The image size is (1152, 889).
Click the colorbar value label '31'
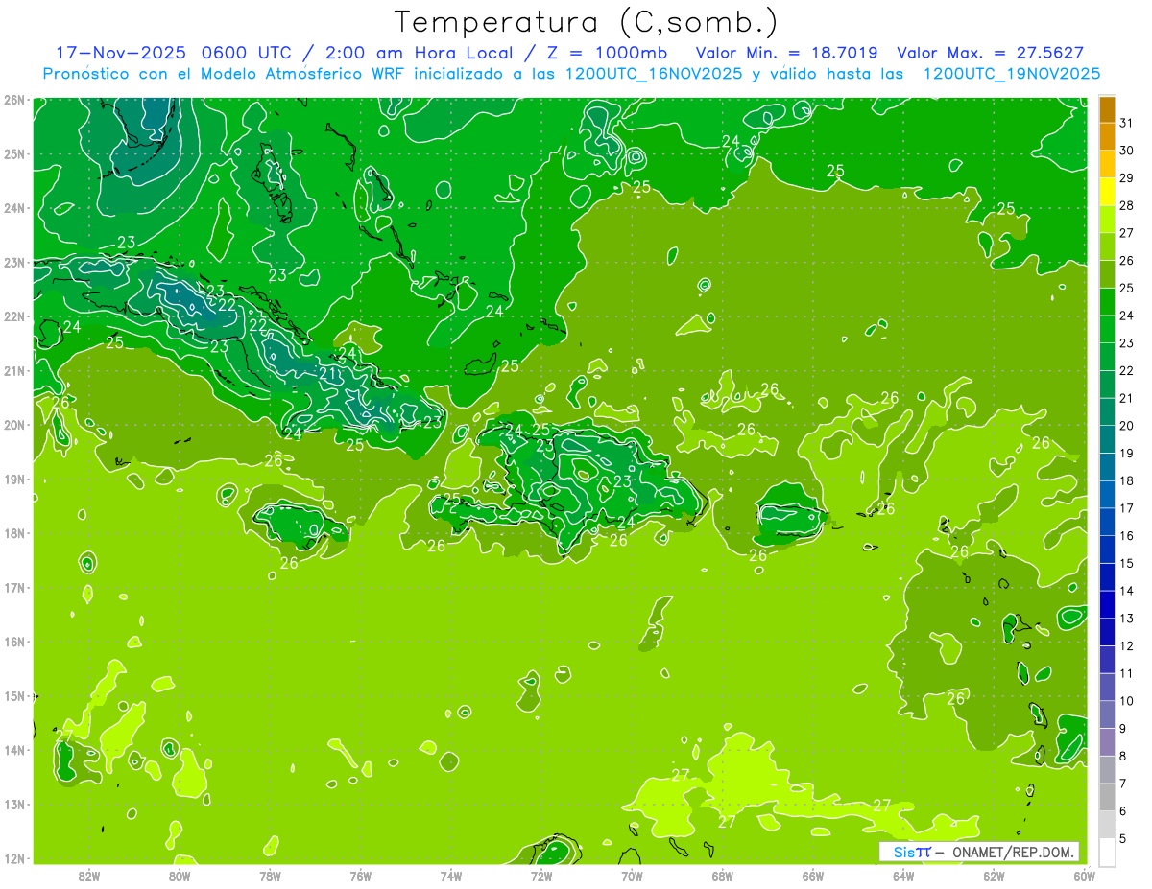[x=1126, y=123]
